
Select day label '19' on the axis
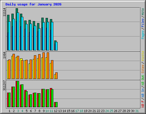coord(86,111)
